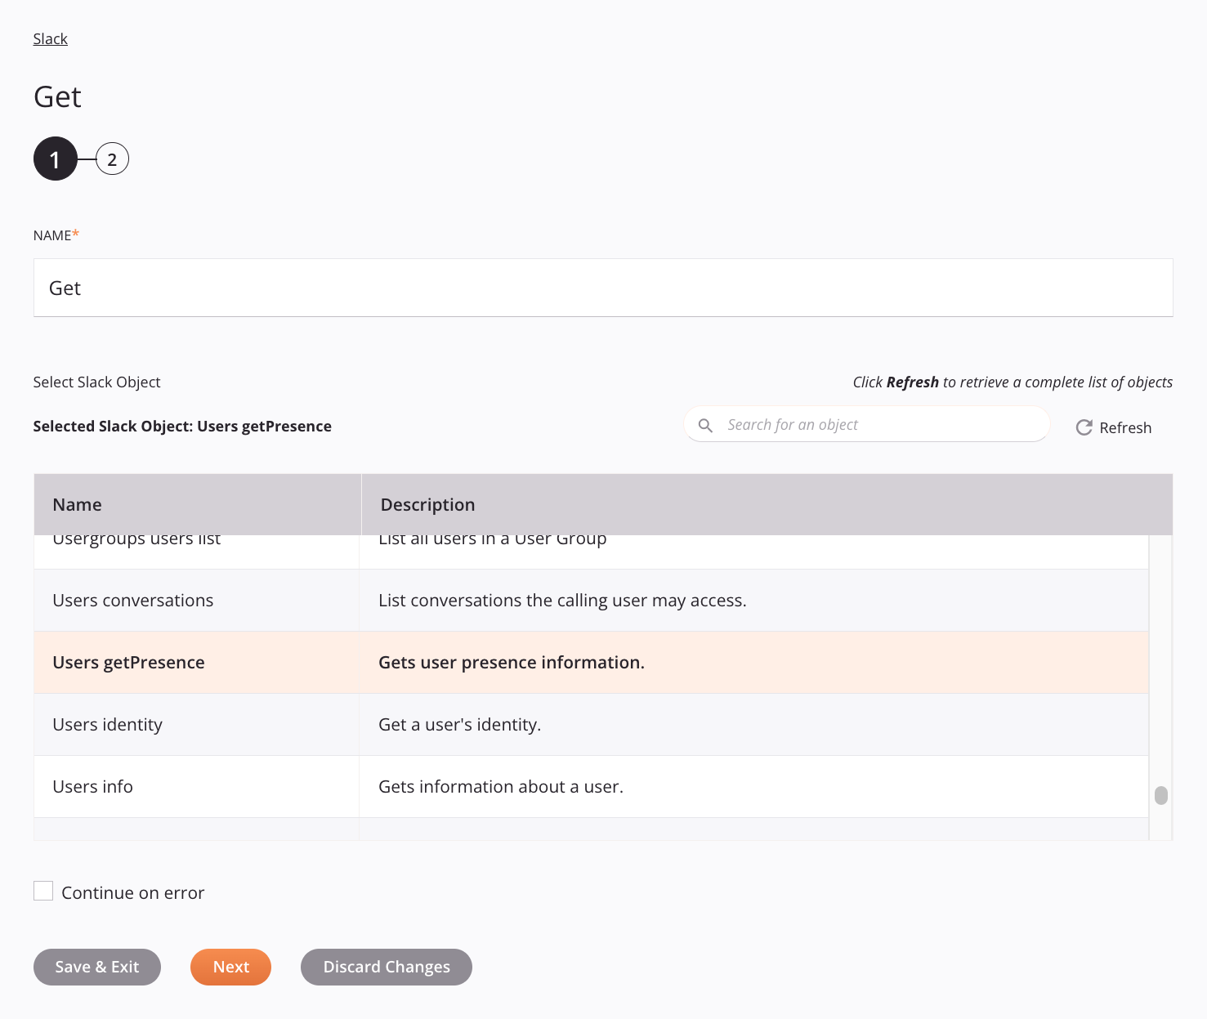Click the Name column header
Image resolution: width=1207 pixels, height=1019 pixels.
point(197,504)
